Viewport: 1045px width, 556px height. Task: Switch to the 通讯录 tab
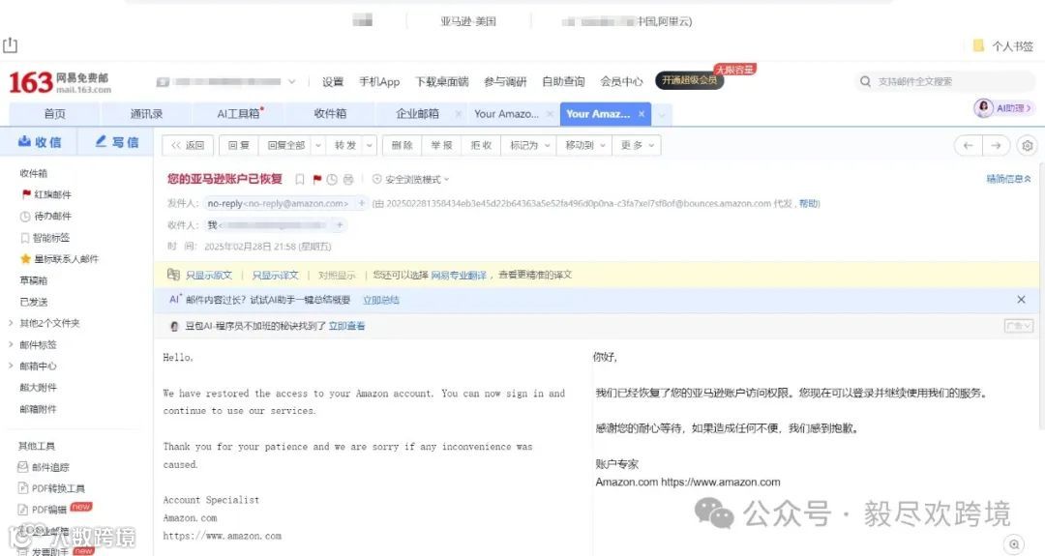click(146, 114)
